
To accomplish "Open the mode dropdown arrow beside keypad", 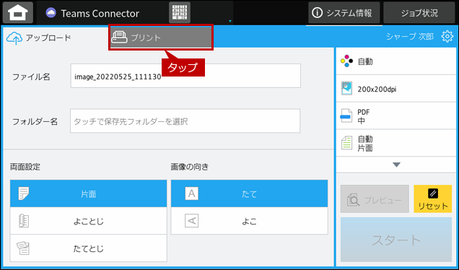I will coord(230,21).
